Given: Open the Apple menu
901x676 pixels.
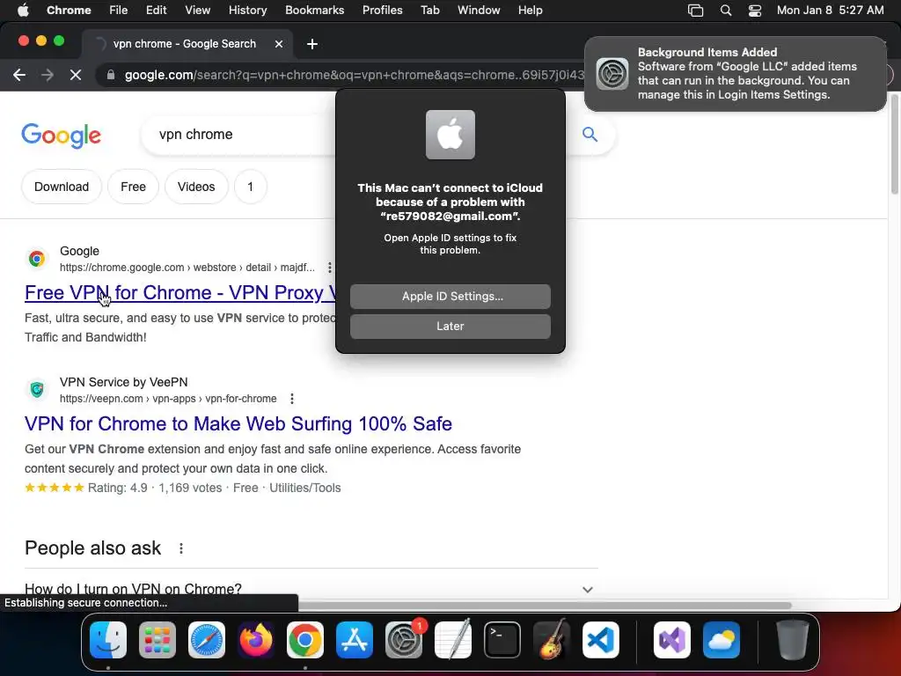Looking at the screenshot, I should pyautogui.click(x=23, y=10).
